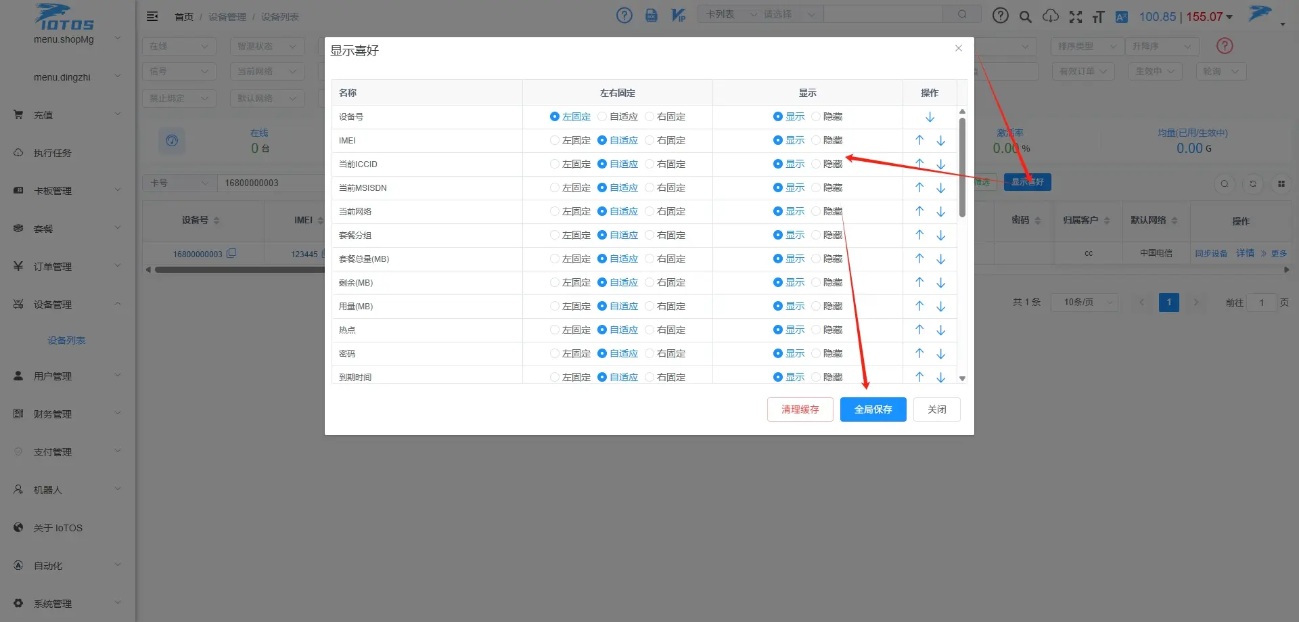Image resolution: width=1299 pixels, height=622 pixels.
Task: Expand the 充值 sidebar menu
Action: click(68, 115)
